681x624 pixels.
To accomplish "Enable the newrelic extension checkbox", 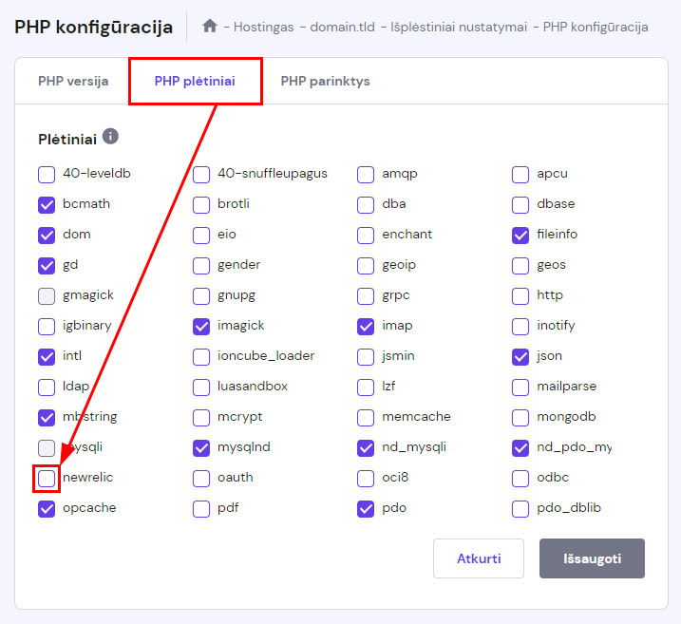I will (x=47, y=478).
